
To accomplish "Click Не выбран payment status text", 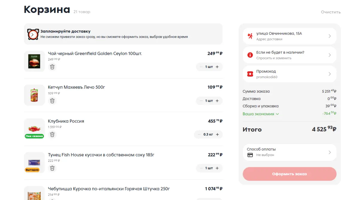I will click(x=265, y=155).
